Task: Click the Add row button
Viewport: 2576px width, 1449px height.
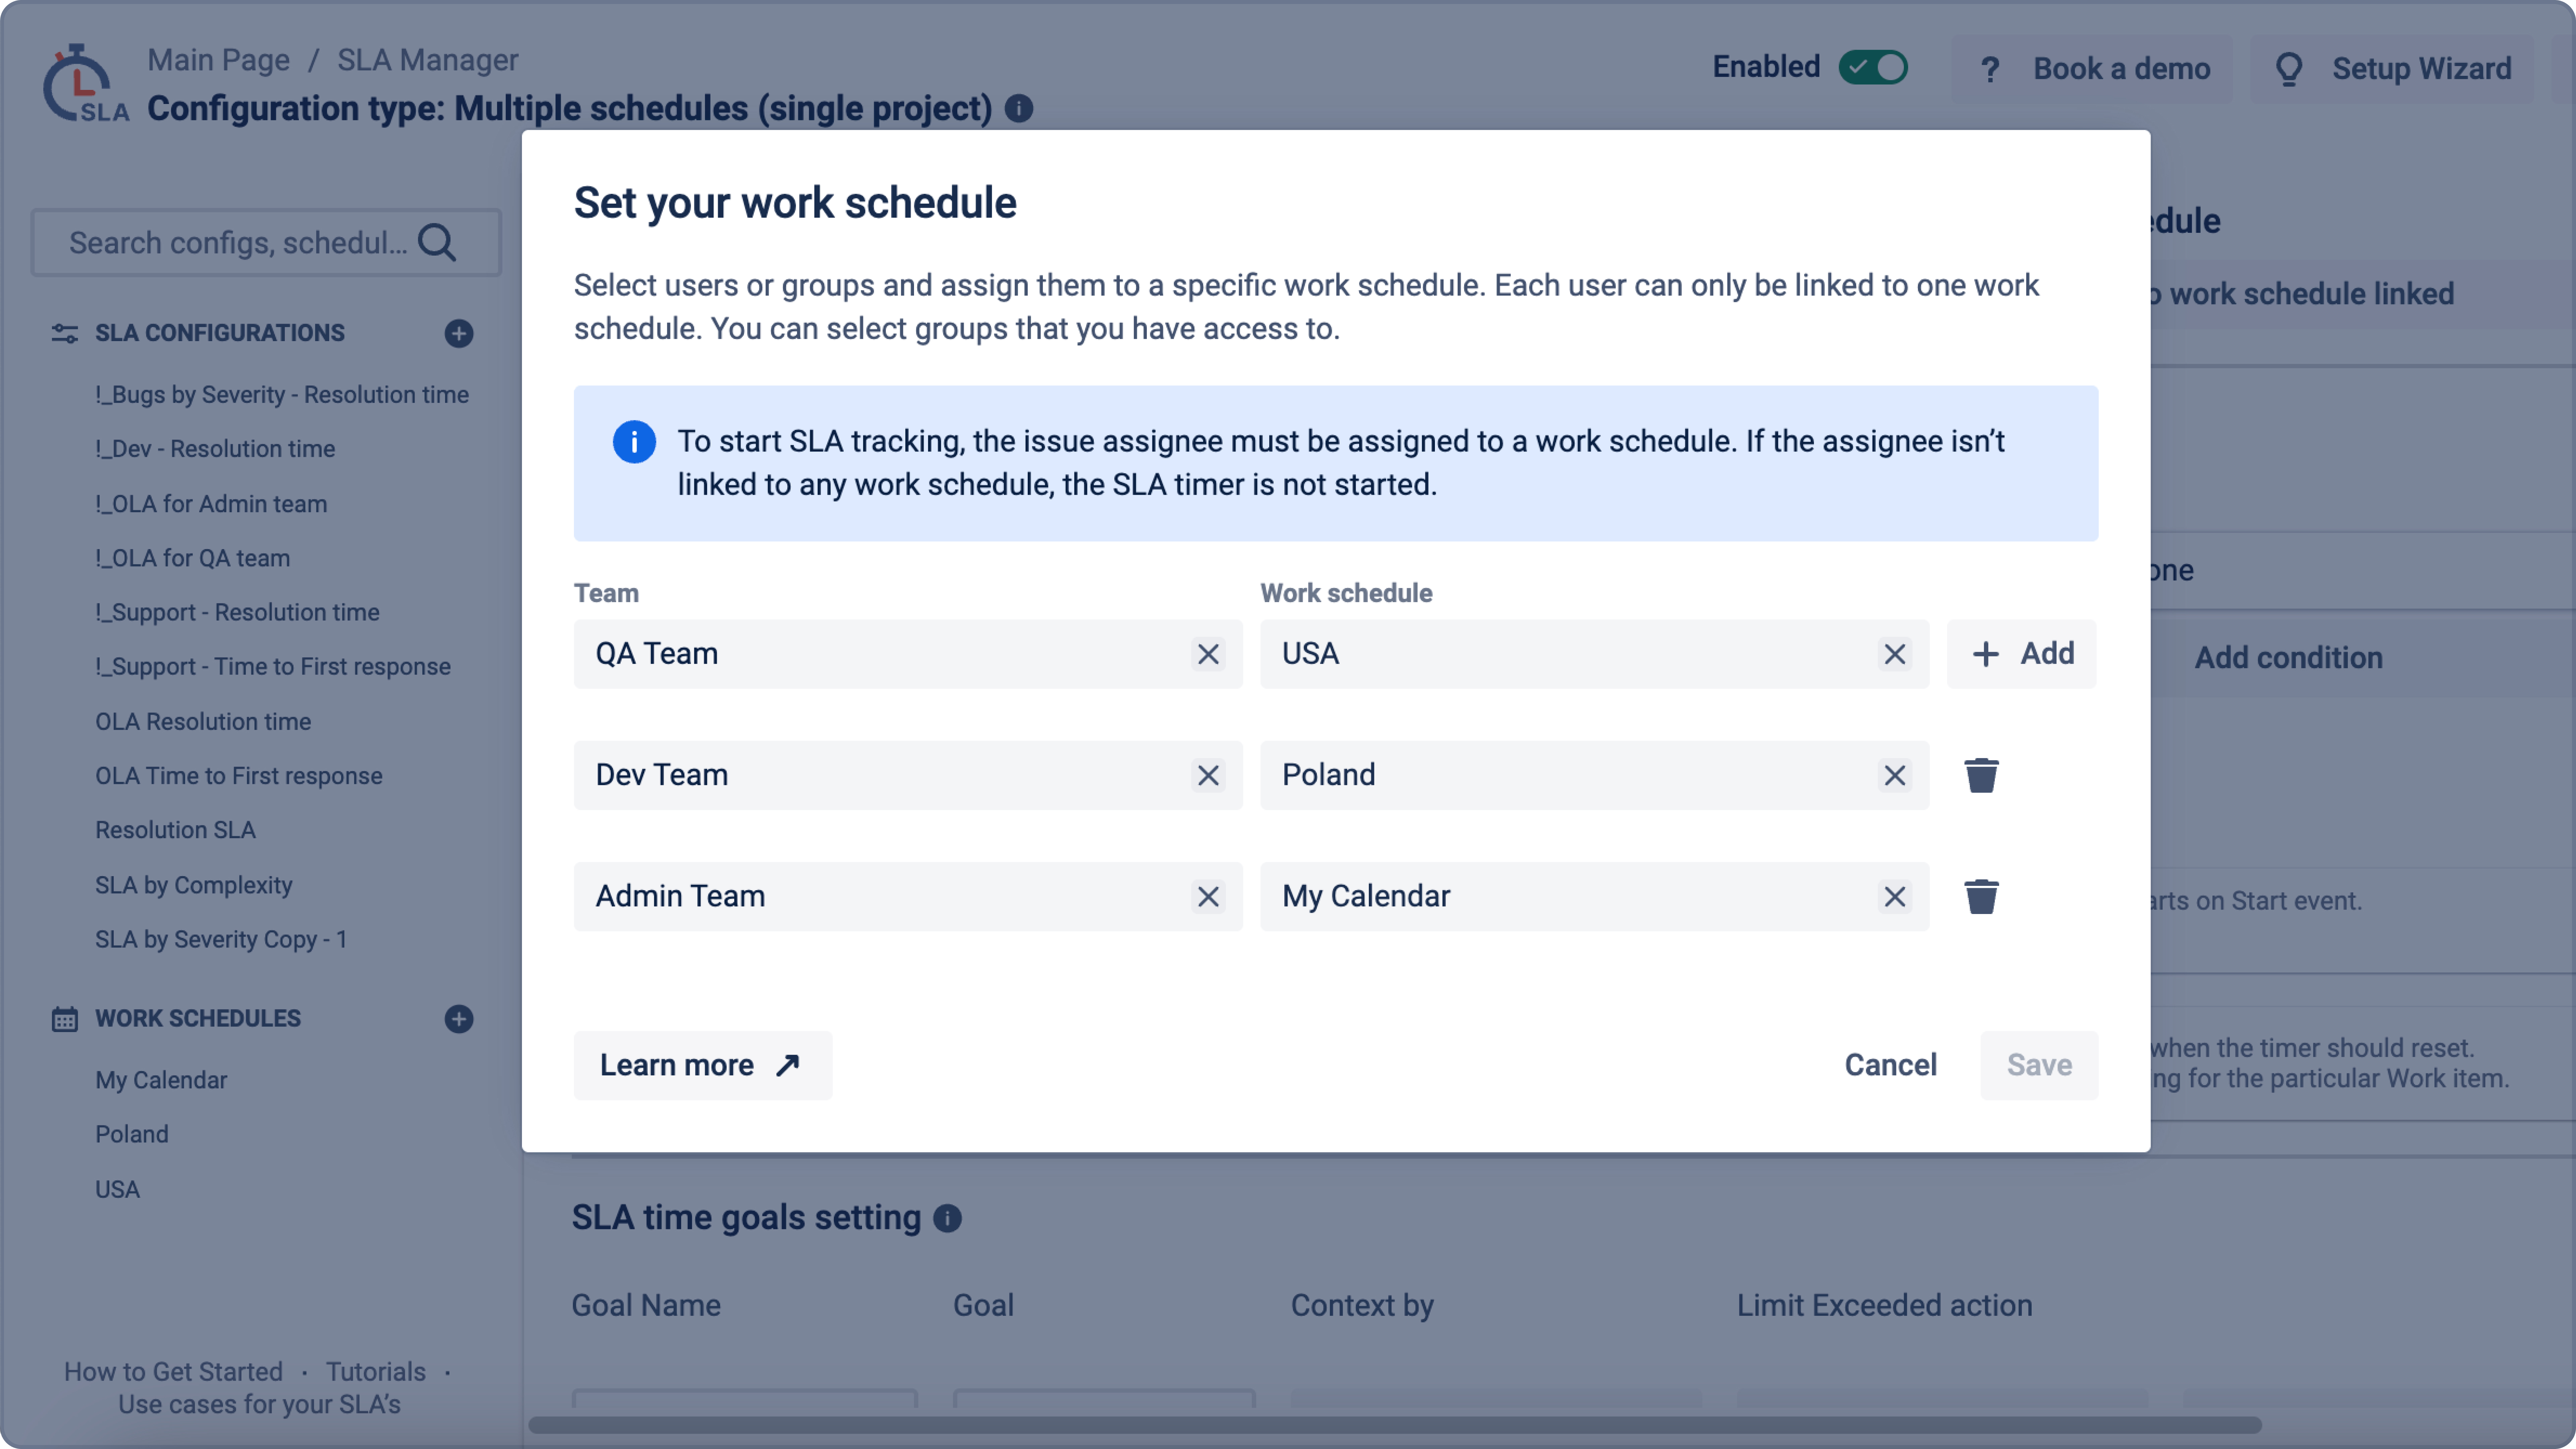Action: pyautogui.click(x=2021, y=654)
